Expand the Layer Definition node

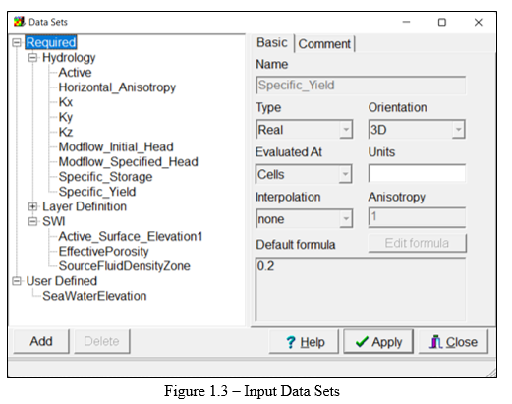[x=32, y=206]
